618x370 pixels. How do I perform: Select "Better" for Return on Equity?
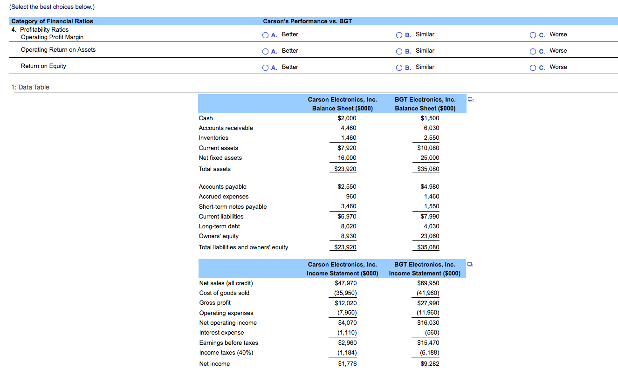coord(266,67)
